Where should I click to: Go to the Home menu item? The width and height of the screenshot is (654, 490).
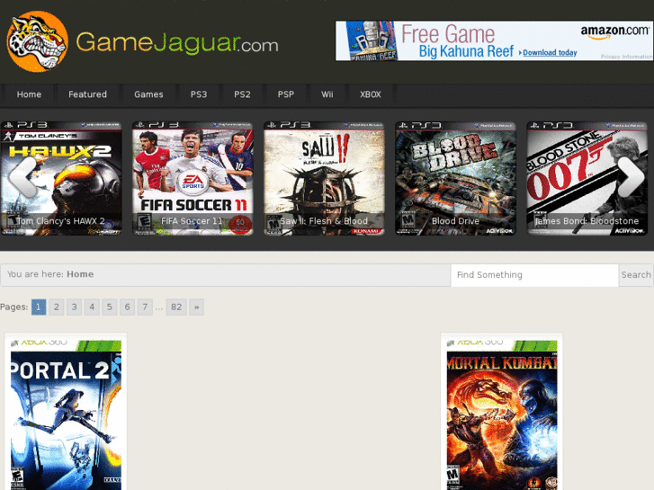(x=29, y=94)
